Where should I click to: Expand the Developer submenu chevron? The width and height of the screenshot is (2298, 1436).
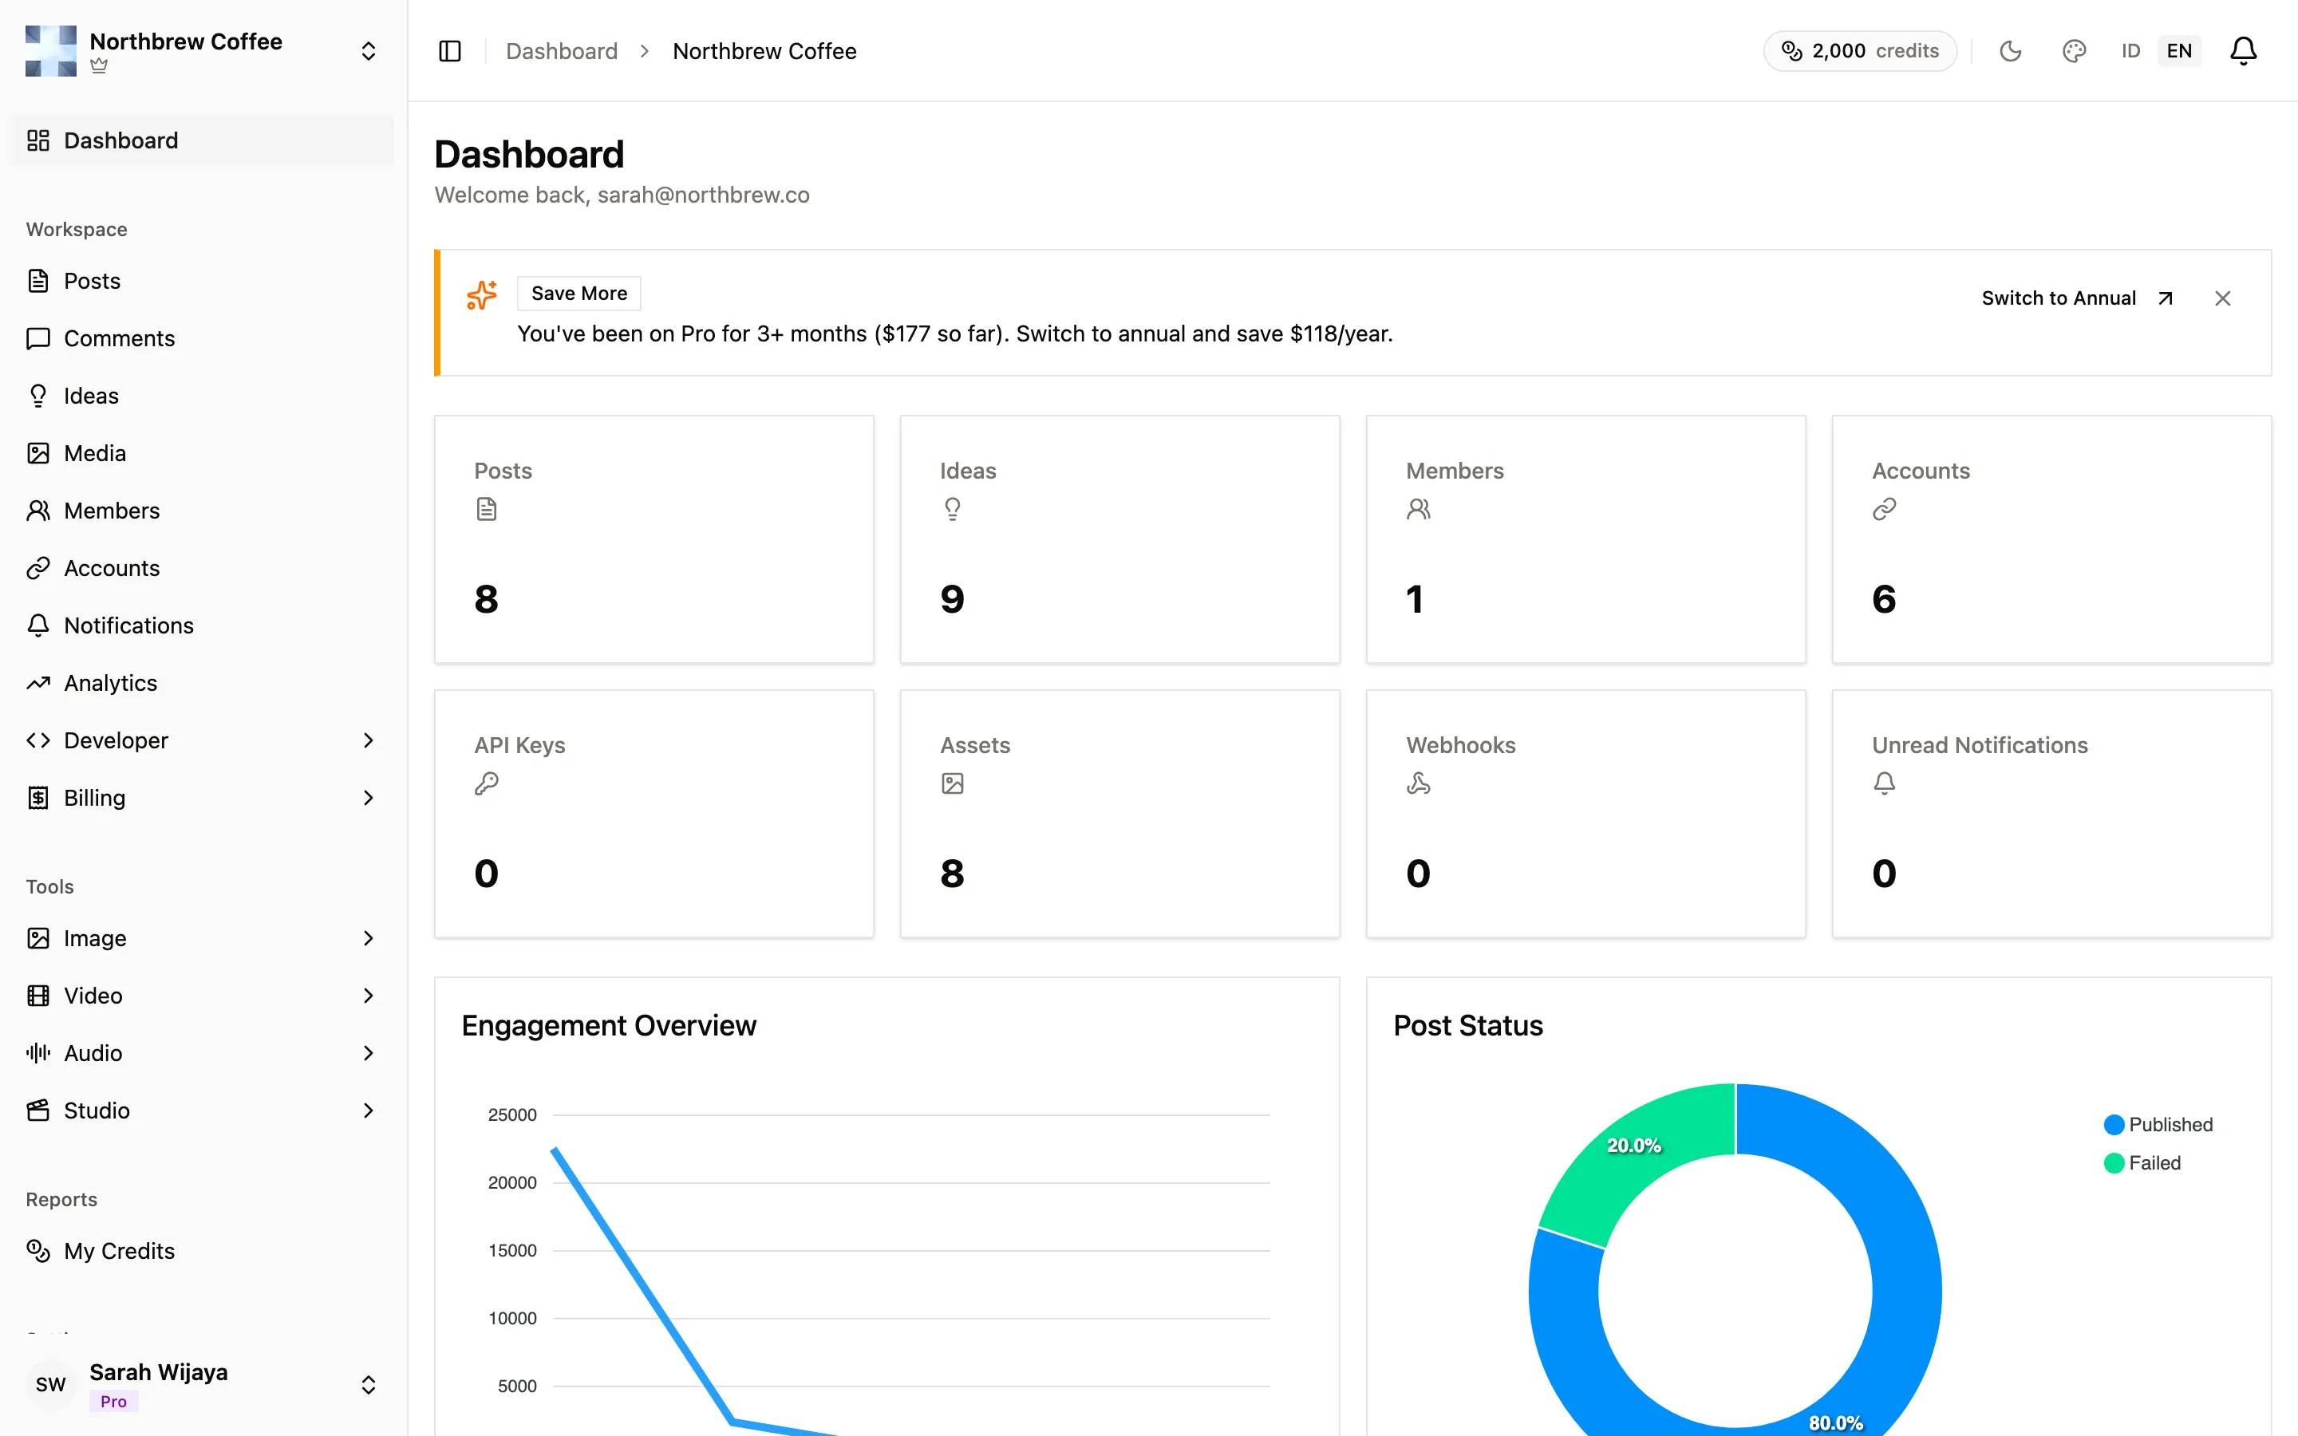click(369, 741)
